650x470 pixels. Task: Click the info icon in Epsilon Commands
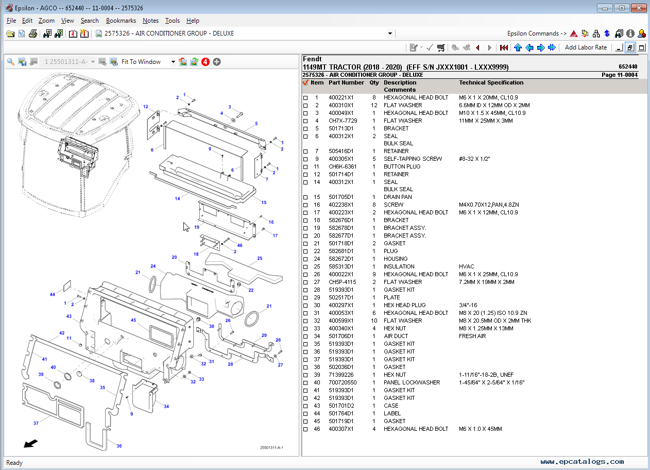coord(630,33)
